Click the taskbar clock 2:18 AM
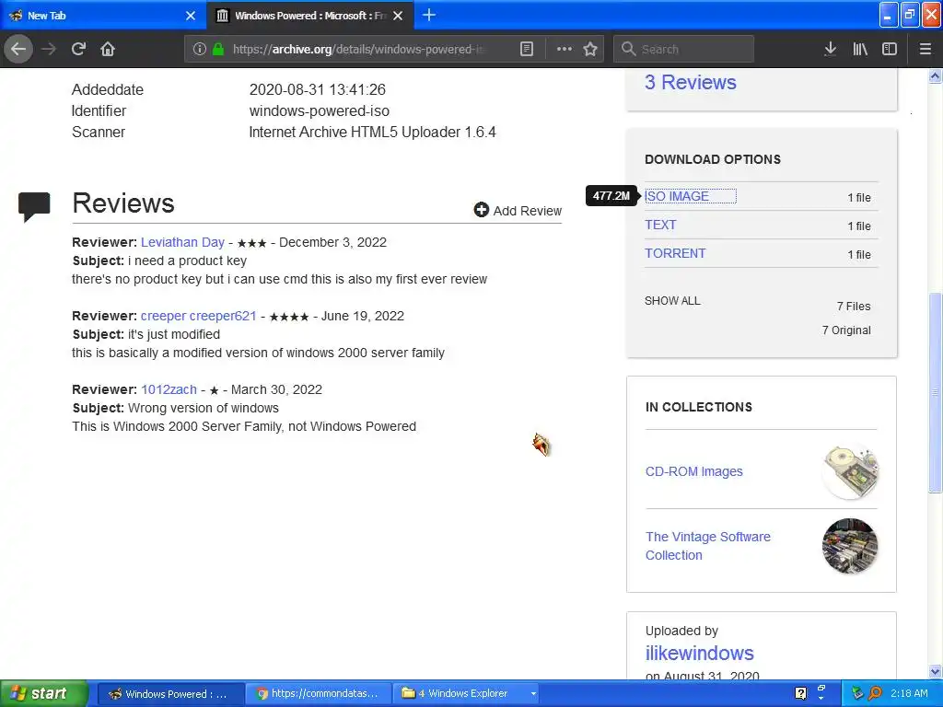The image size is (943, 707). point(909,693)
